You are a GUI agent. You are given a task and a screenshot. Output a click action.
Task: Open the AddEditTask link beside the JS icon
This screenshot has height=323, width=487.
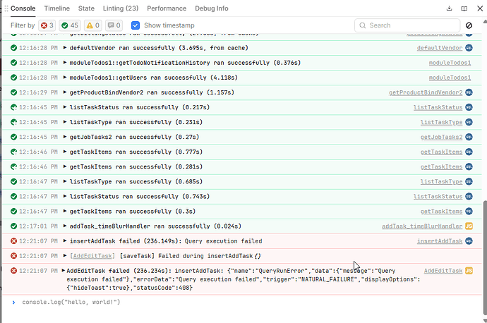[x=443, y=272]
